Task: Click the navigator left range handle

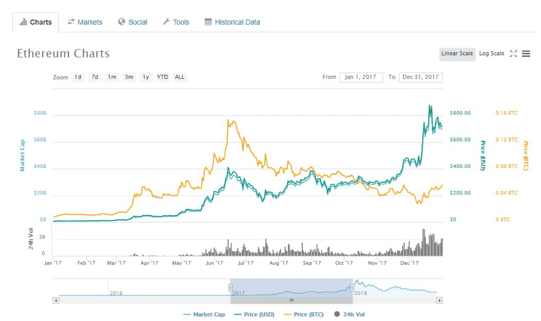Action: click(x=230, y=287)
